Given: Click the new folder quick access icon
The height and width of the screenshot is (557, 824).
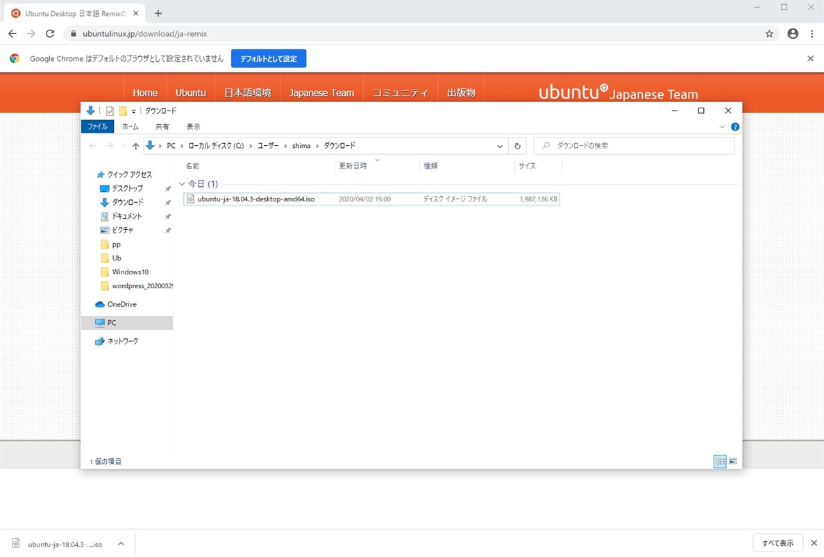Looking at the screenshot, I should point(123,111).
